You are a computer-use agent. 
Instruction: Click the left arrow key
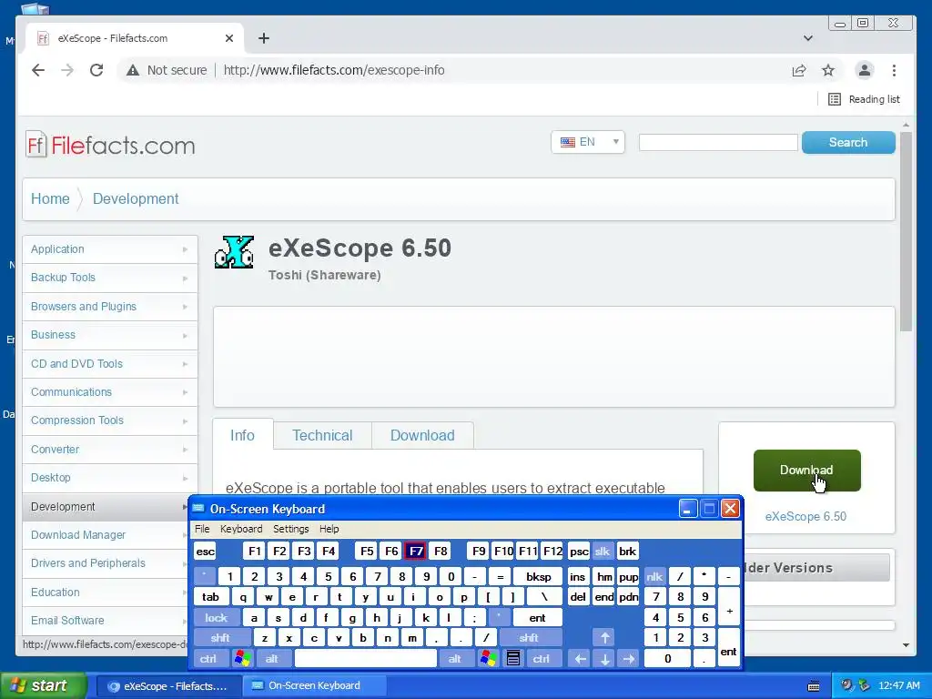click(x=581, y=659)
